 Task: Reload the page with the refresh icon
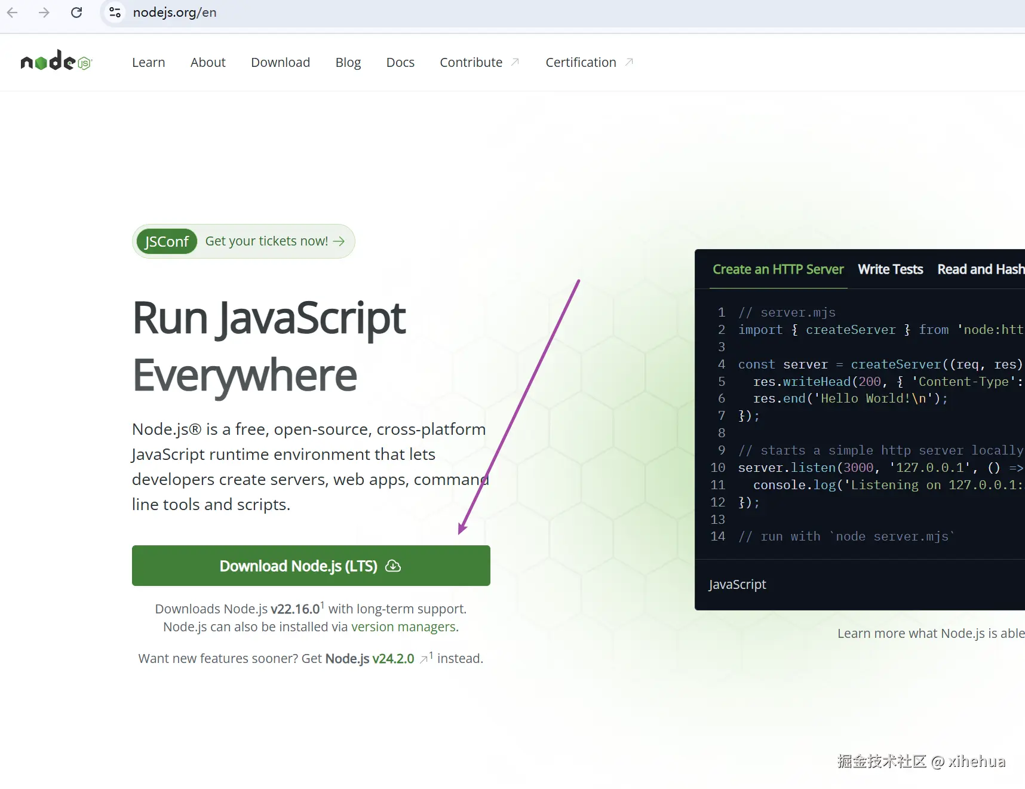tap(76, 13)
